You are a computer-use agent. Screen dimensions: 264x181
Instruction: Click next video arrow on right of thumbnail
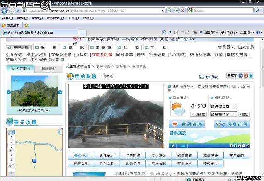click(60, 92)
